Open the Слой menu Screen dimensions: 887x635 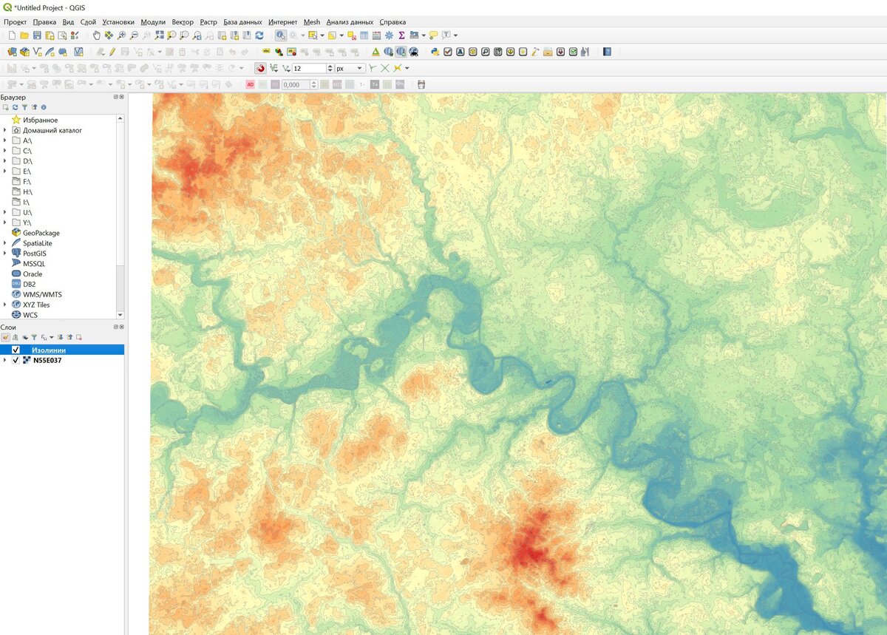tap(88, 22)
